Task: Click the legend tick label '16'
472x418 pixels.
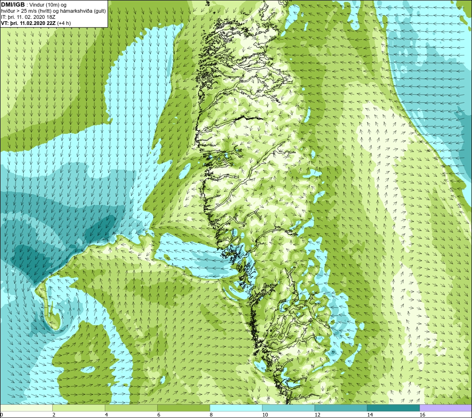Action: 422,415
